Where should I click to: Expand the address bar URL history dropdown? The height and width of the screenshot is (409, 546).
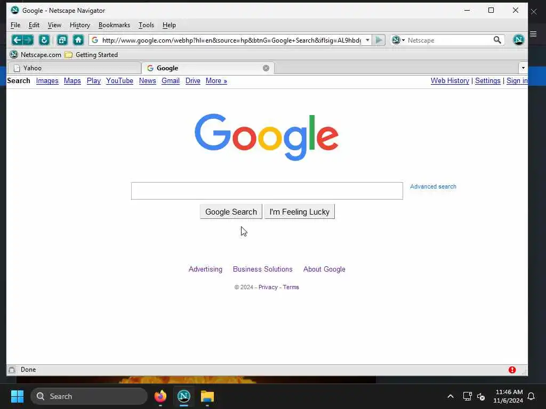(367, 40)
